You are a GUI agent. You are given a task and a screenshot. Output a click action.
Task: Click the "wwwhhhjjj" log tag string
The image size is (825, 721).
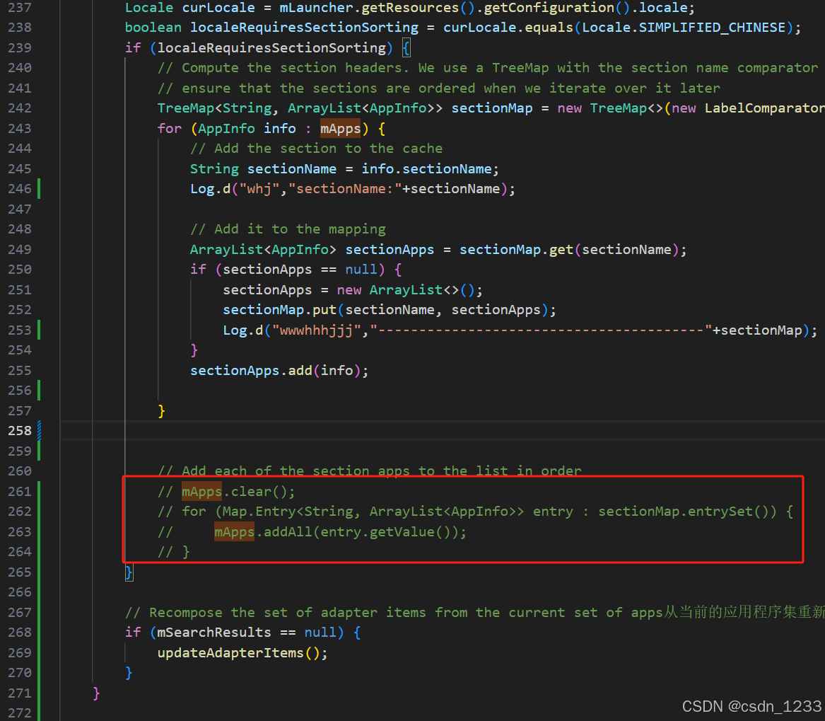coord(316,330)
